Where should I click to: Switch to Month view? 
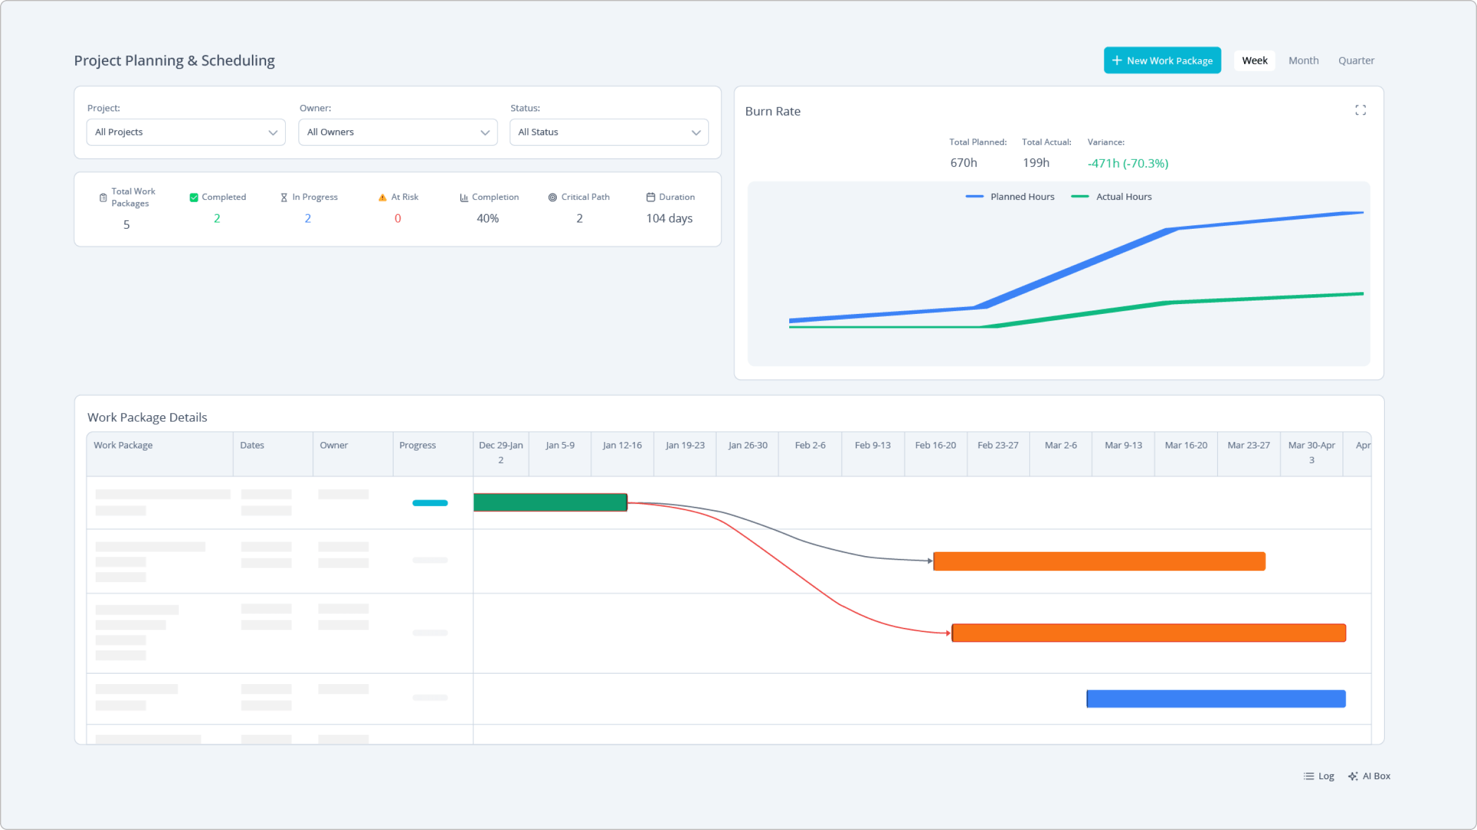(x=1303, y=60)
